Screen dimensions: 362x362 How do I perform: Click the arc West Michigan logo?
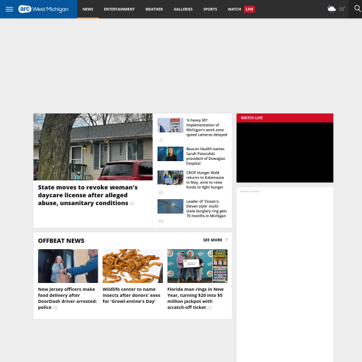pyautogui.click(x=43, y=9)
